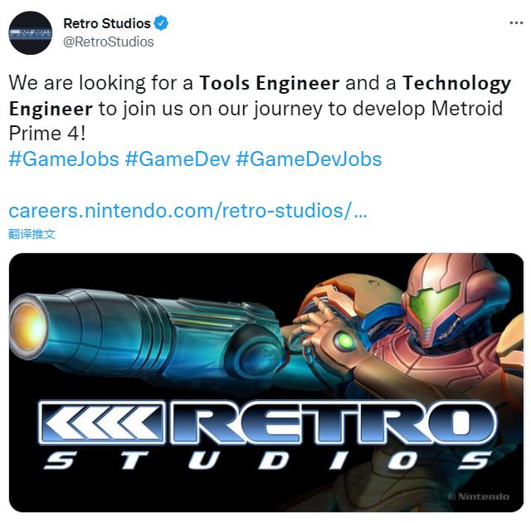Screen dimensions: 531x523
Task: Click the RETRO wordmark in the image
Action: [x=334, y=422]
